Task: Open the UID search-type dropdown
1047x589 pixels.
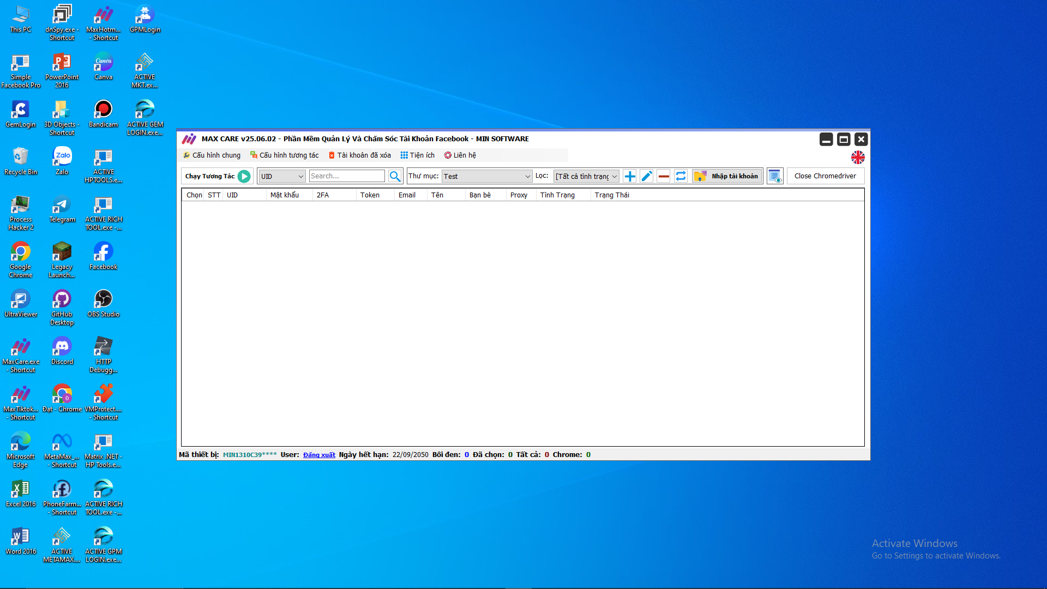Action: (x=282, y=176)
